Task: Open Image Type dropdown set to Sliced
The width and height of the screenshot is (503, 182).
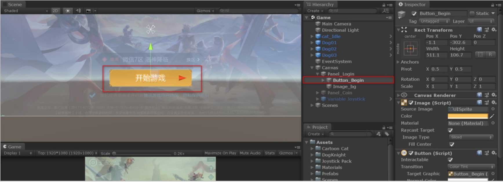Action: click(471, 137)
